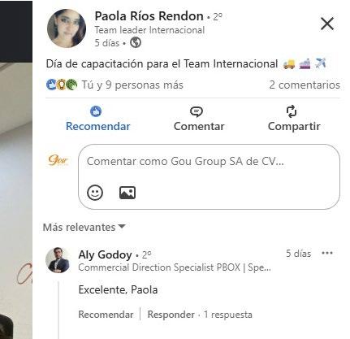350x339 pixels.
Task: View the 2 comentarios link
Action: click(305, 85)
